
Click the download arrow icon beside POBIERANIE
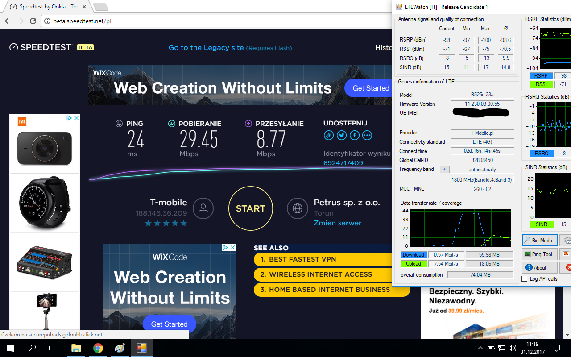(x=171, y=124)
